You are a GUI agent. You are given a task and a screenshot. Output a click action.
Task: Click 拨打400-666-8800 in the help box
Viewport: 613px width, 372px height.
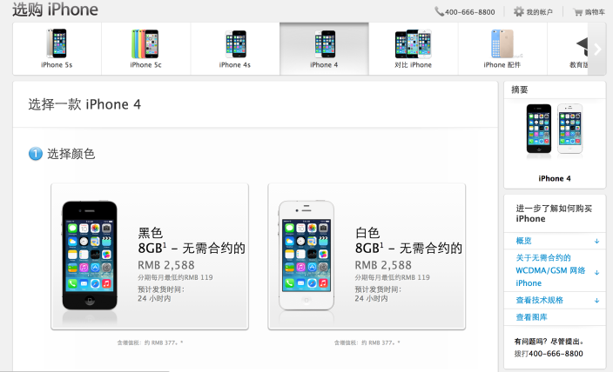point(549,354)
